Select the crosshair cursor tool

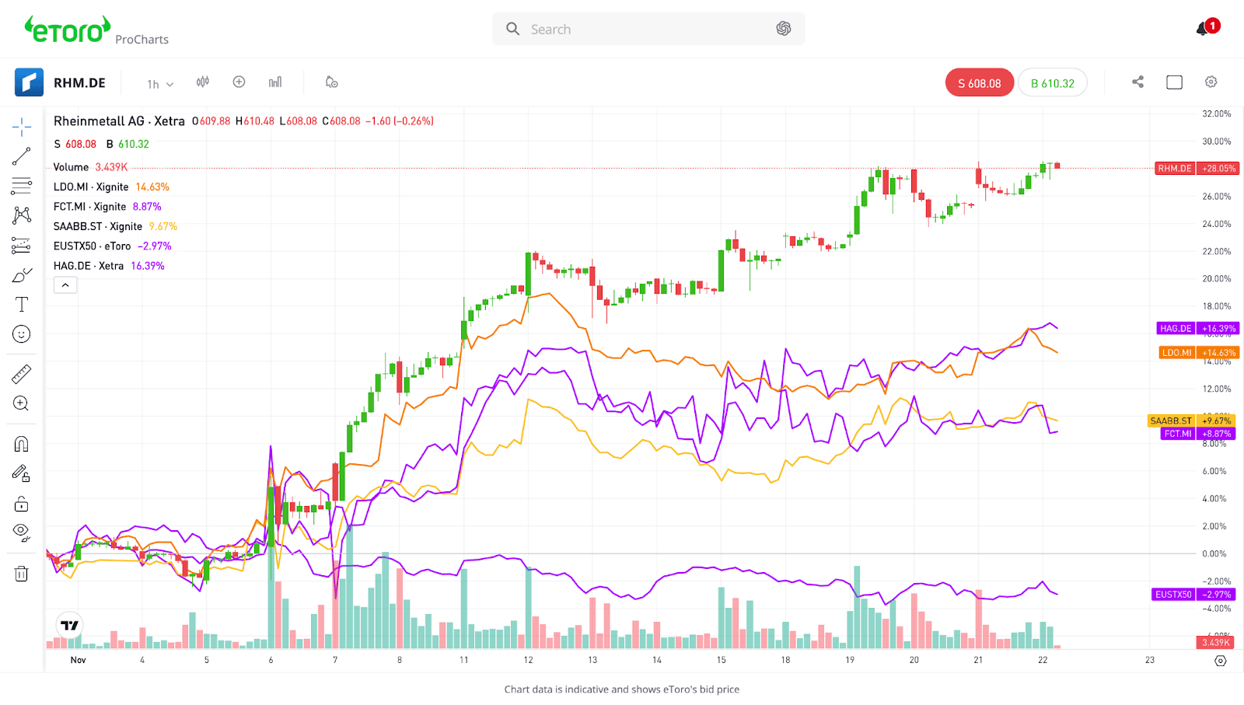(x=22, y=127)
